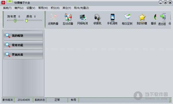This screenshot has height=104, width=173.
Task: Click the 饱和度 saturation slider handle
Action: point(15,21)
